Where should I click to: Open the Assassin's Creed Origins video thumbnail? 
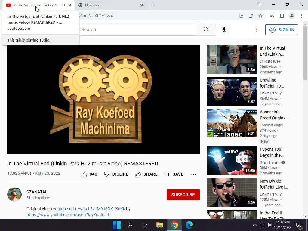pyautogui.click(x=232, y=123)
